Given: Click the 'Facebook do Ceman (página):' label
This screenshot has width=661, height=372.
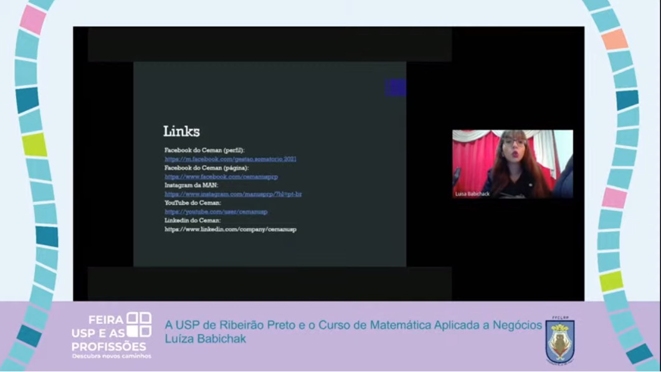Looking at the screenshot, I should [x=207, y=168].
